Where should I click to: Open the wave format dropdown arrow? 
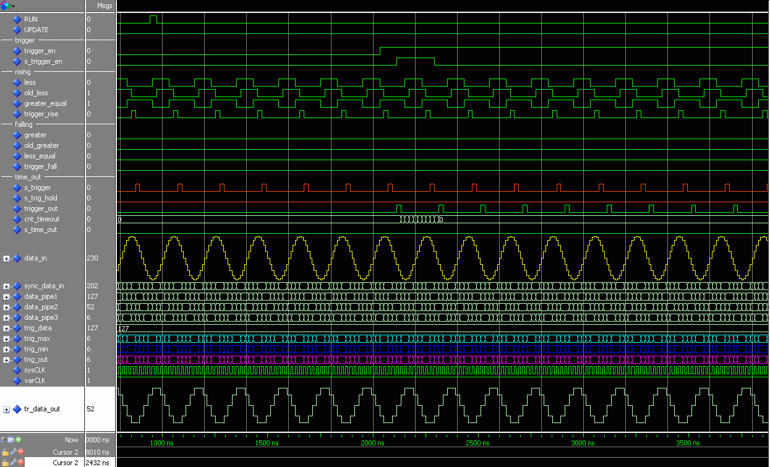point(13,6)
